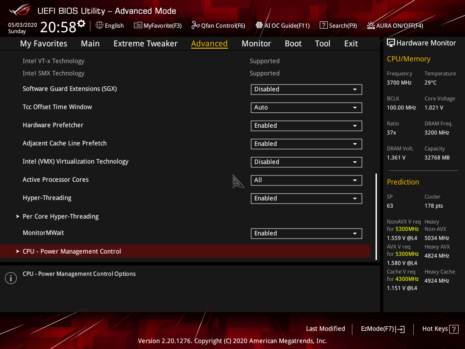Viewport: 465px width, 349px height.
Task: Switch to Extreme Tweaker tab
Action: pos(145,44)
